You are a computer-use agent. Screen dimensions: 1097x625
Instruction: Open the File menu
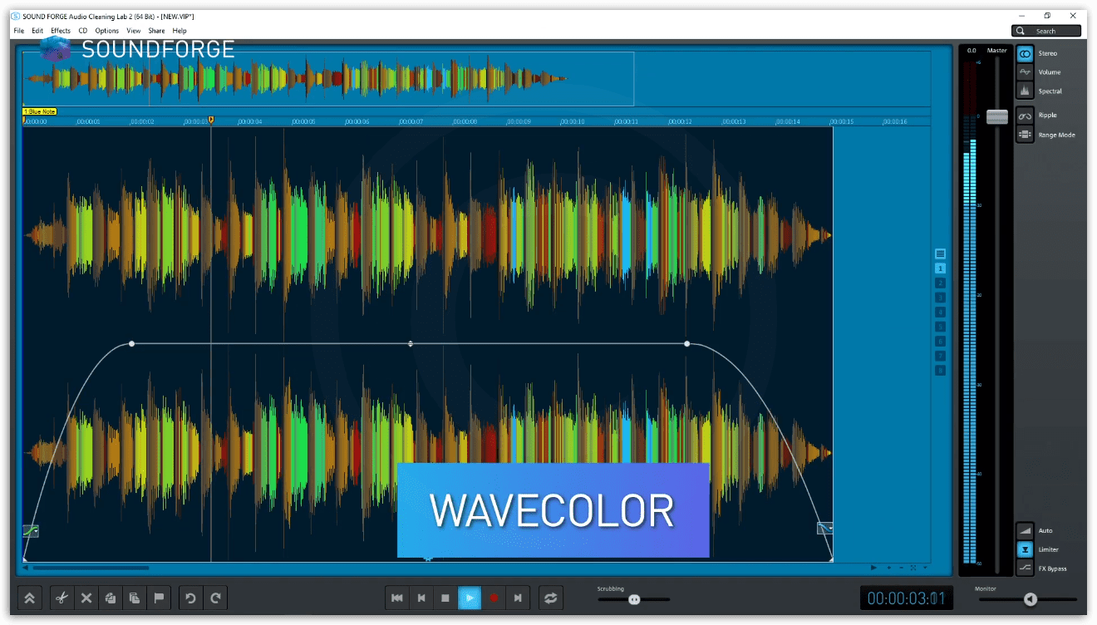click(19, 31)
